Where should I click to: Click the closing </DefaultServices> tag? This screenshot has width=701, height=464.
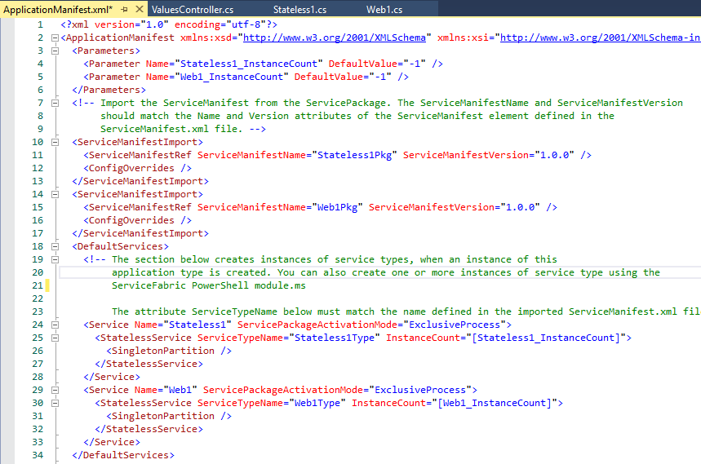pos(123,455)
